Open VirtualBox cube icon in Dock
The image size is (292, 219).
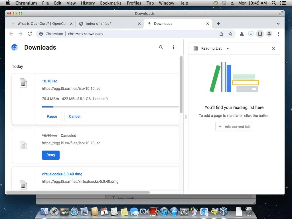(224, 211)
